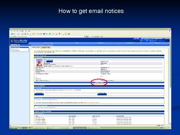Go to the browser Home icon
The image size is (180, 135).
coord(28,34)
